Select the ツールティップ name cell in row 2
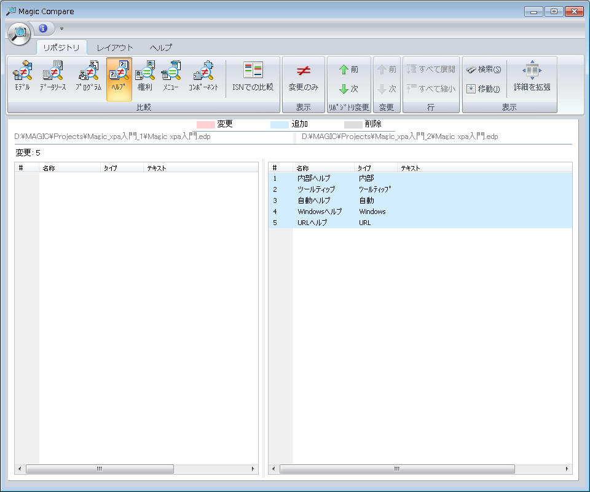The height and width of the screenshot is (492, 590). tap(316, 189)
